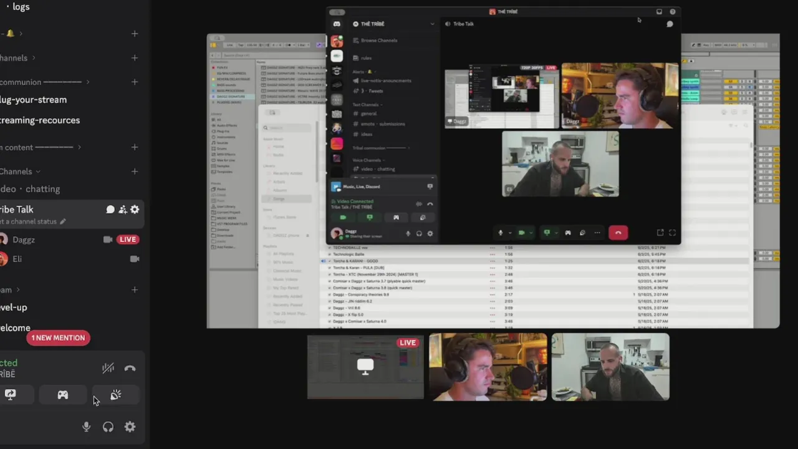Click the help icon in streamed Discord title bar
This screenshot has height=449, width=798.
click(x=673, y=12)
